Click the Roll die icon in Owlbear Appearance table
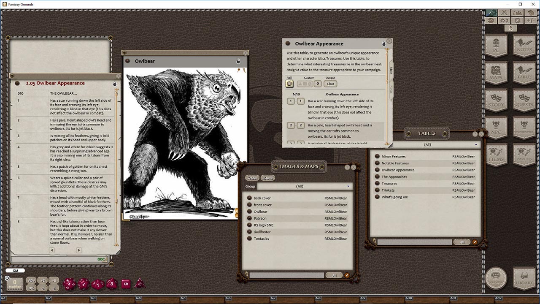540x304 pixels. click(x=289, y=84)
